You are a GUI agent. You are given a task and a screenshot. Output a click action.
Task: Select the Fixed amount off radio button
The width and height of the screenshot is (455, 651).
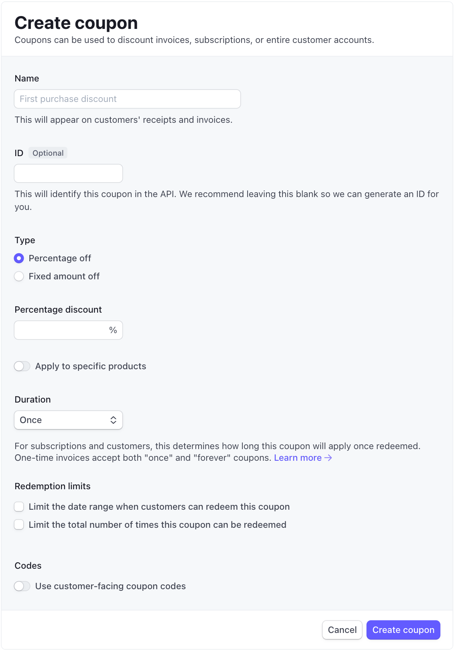[19, 276]
